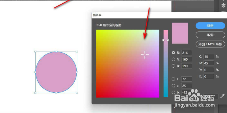
Task: Click the circle's left middle selection handle
Action: 35,72
